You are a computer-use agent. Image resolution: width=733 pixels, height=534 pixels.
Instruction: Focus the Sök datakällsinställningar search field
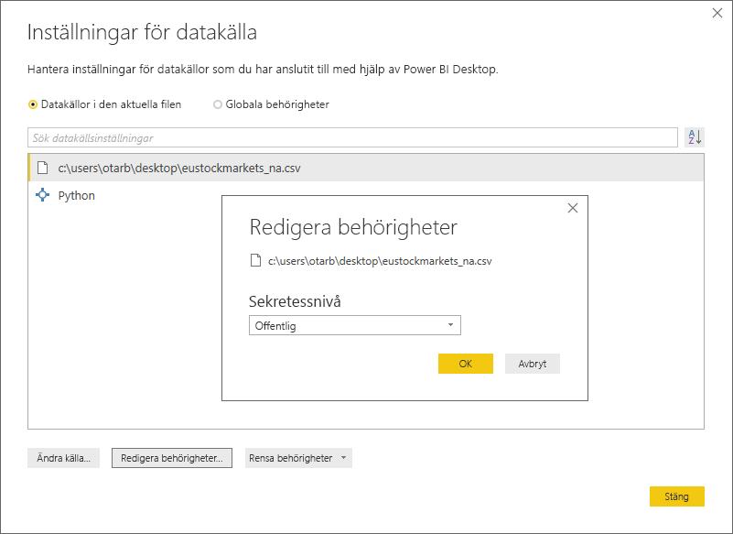click(352, 137)
